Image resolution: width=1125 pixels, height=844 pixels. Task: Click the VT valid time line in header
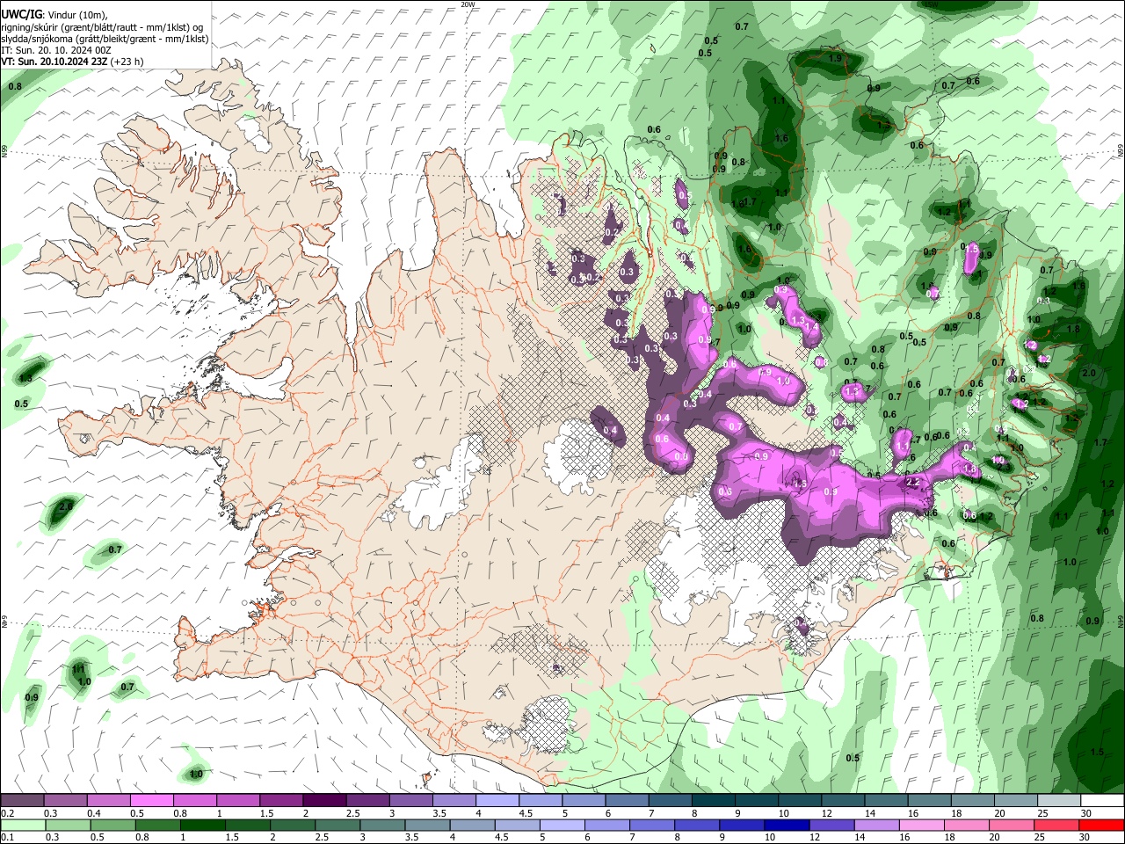coord(73,62)
